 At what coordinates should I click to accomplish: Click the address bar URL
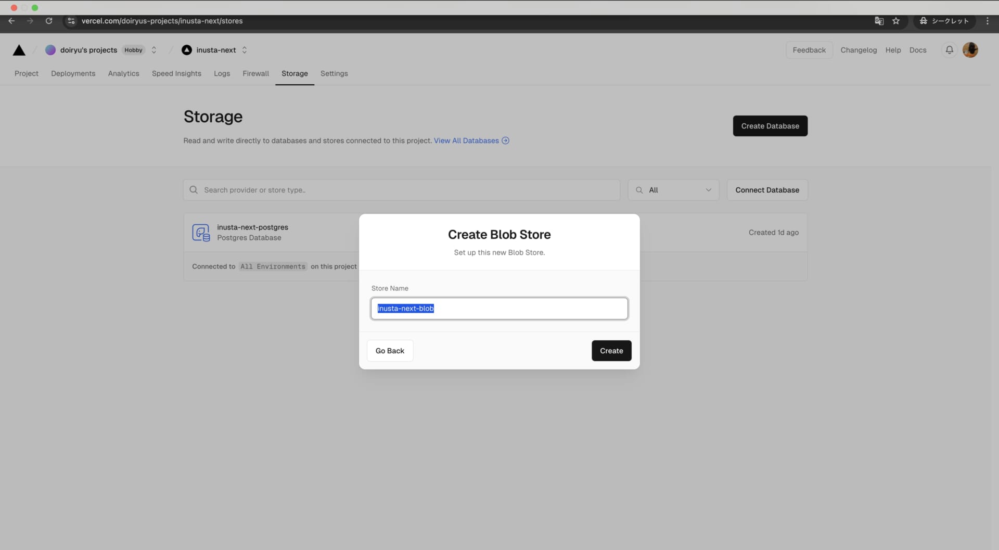tap(162, 21)
